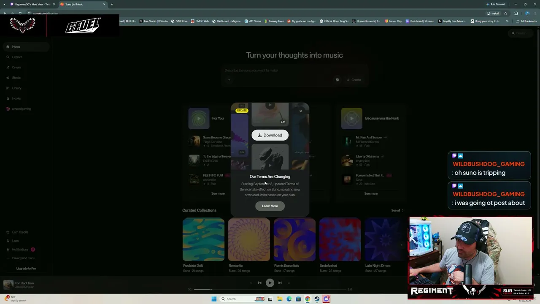
Task: Open the Late Night Drives collection cover
Action: 385,239
